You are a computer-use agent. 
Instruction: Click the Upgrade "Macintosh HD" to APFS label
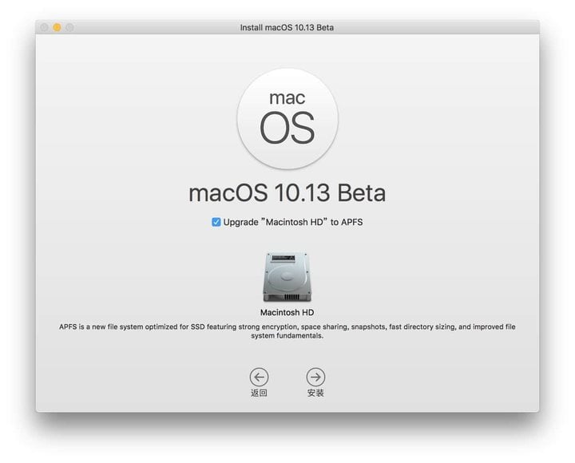[293, 223]
